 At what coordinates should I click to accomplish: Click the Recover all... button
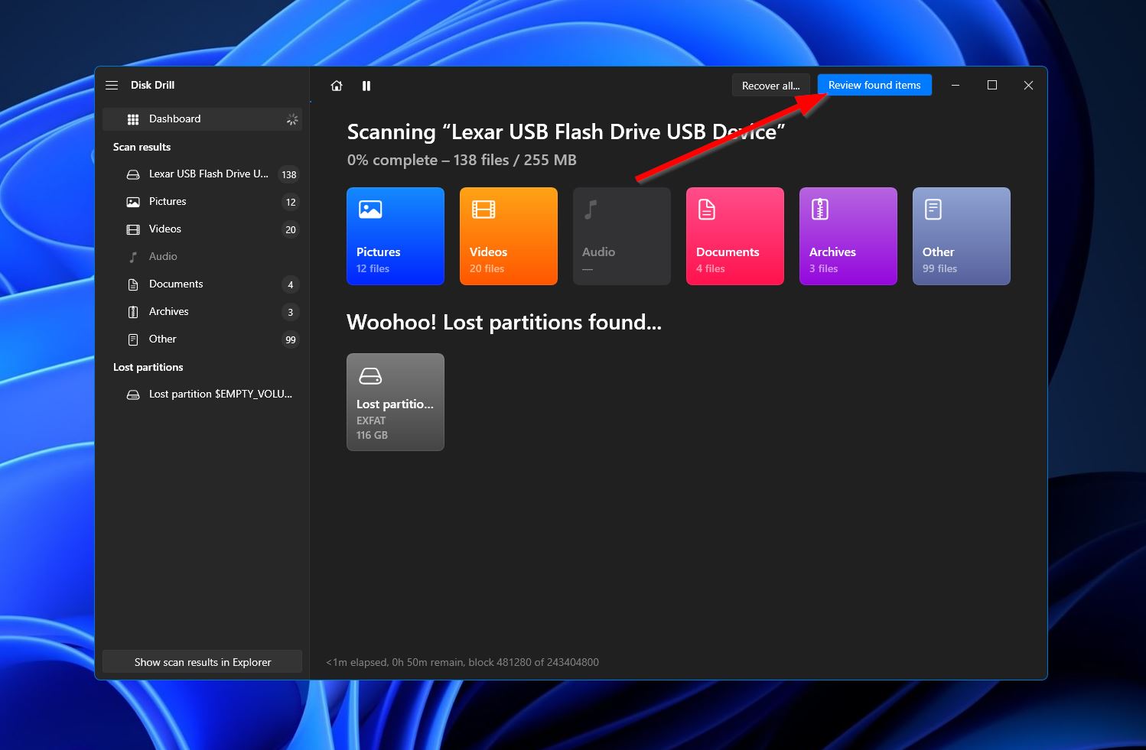coord(770,86)
